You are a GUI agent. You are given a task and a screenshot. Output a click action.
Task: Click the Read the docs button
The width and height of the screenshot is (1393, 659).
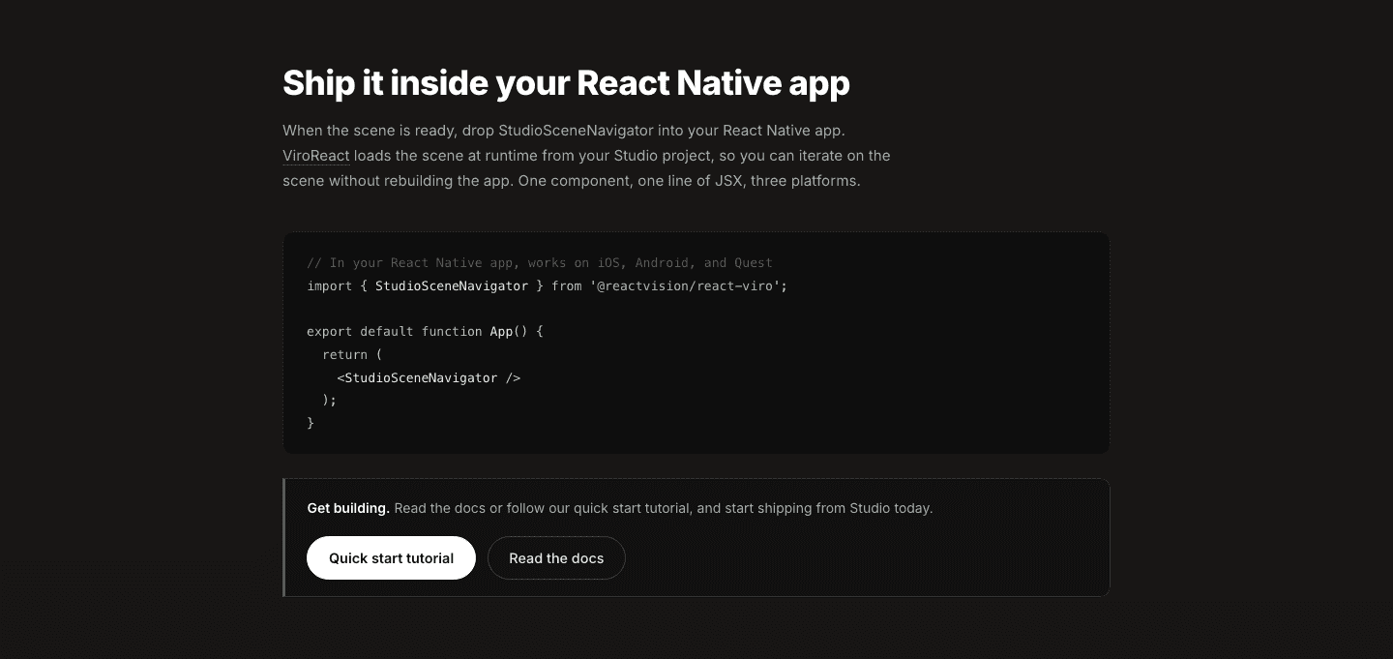[556, 558]
